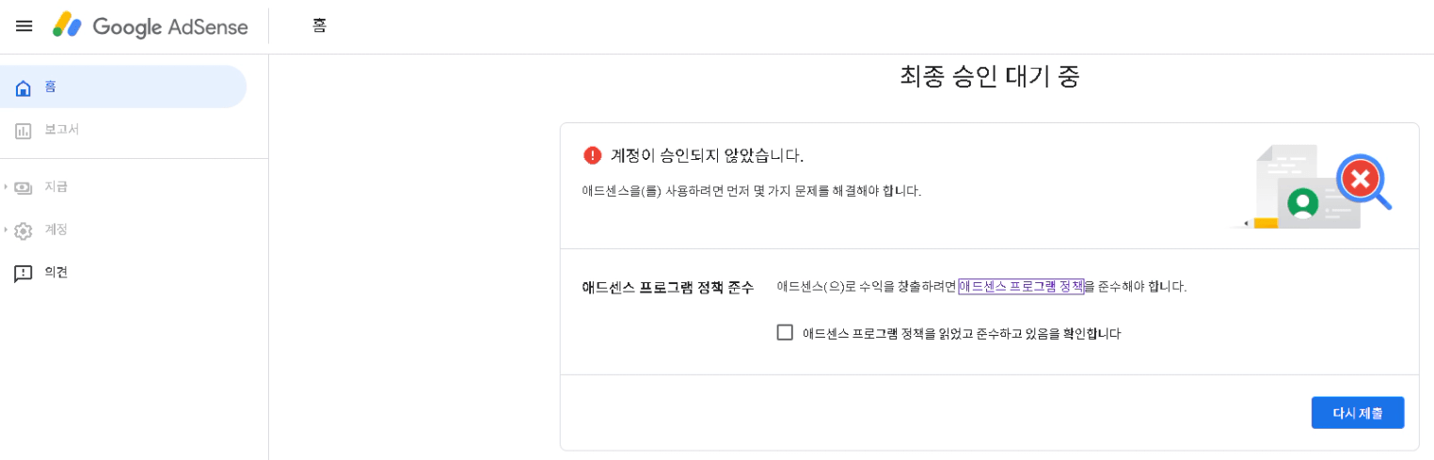Click the 보고서 reports chart icon
This screenshot has height=460, width=1434.
(x=24, y=131)
